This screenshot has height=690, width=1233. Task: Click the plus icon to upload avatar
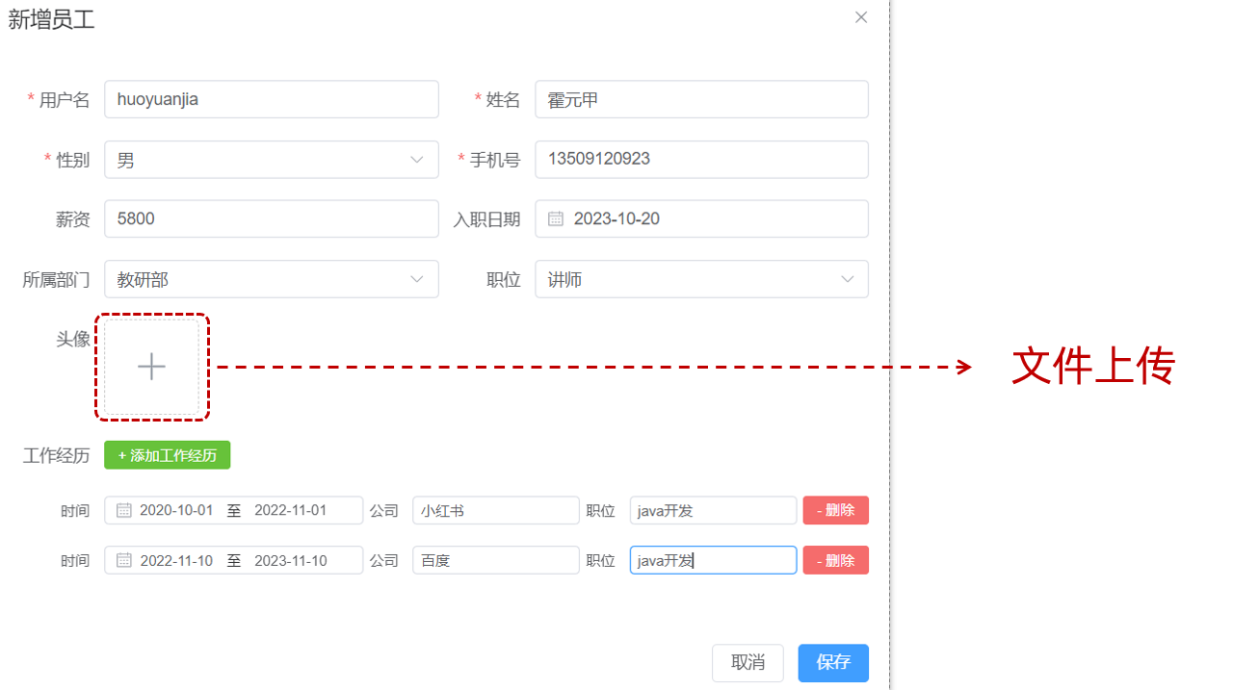[x=151, y=367]
